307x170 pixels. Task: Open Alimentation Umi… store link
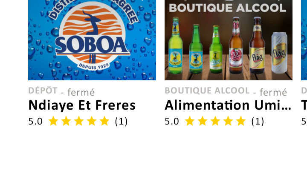pyautogui.click(x=228, y=105)
